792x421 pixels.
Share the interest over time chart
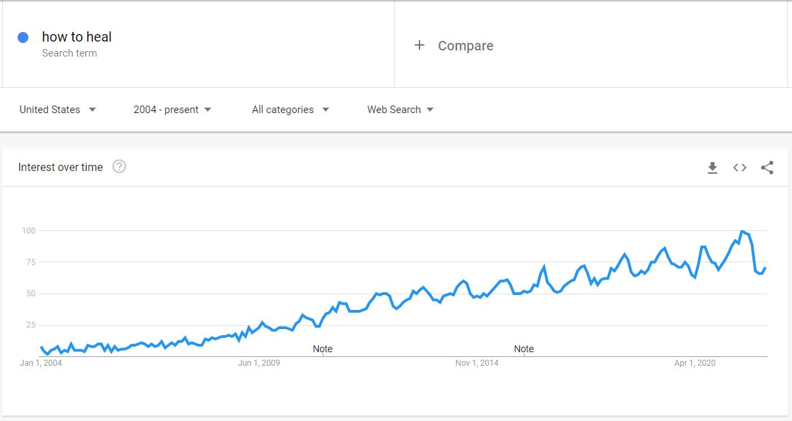pyautogui.click(x=767, y=168)
